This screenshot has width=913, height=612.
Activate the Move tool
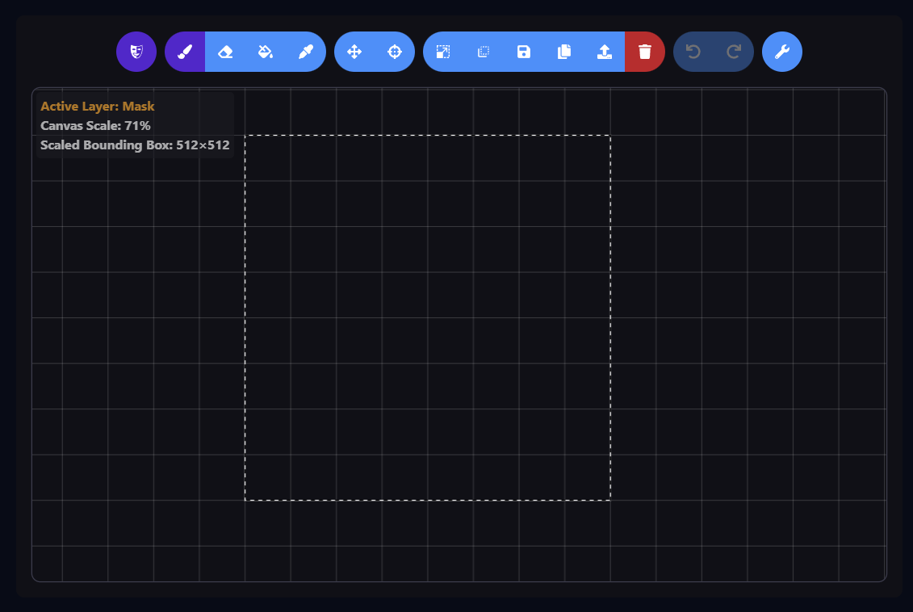pos(354,52)
